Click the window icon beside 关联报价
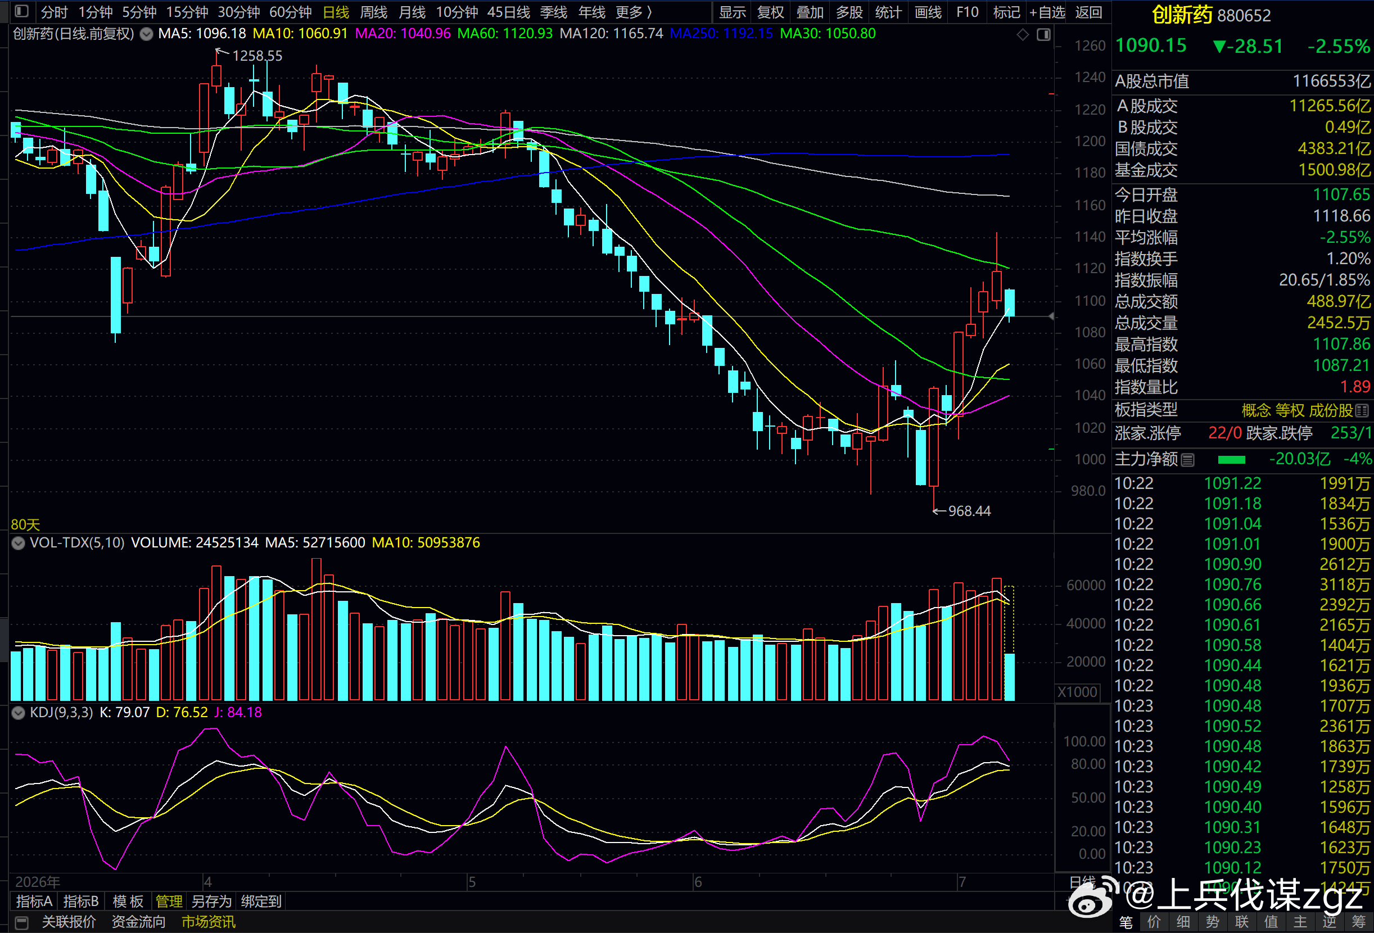 pyautogui.click(x=21, y=922)
